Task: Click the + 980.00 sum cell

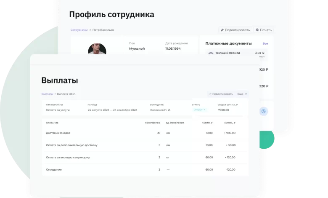Action: tap(230, 133)
